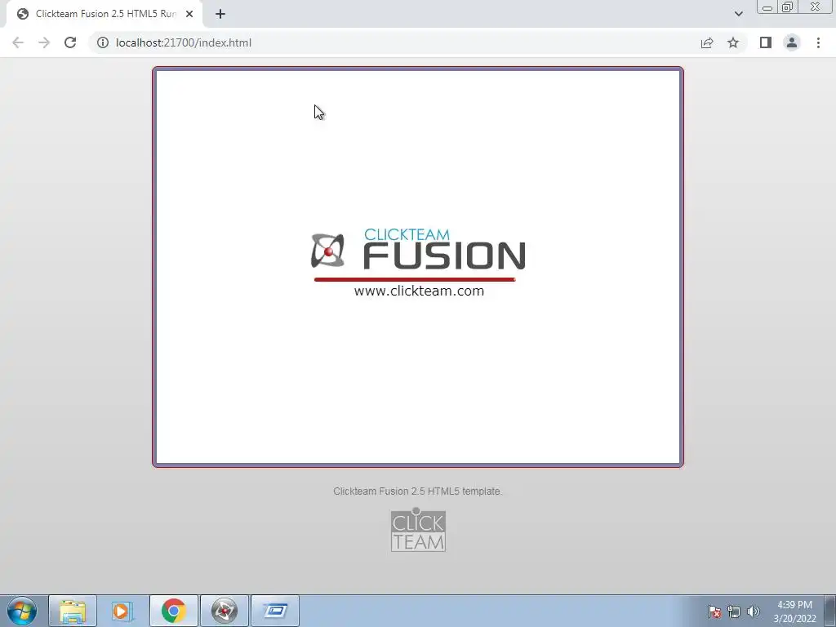Restore down the Chrome window
Viewport: 836px width, 627px height.
click(787, 7)
